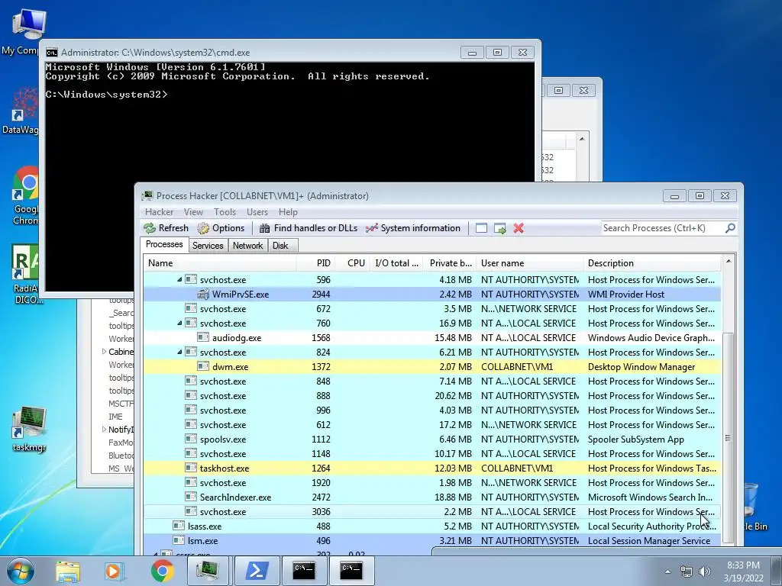782x586 pixels.
Task: Click the 18.88 MB private bytes cell
Action: pyautogui.click(x=453, y=497)
